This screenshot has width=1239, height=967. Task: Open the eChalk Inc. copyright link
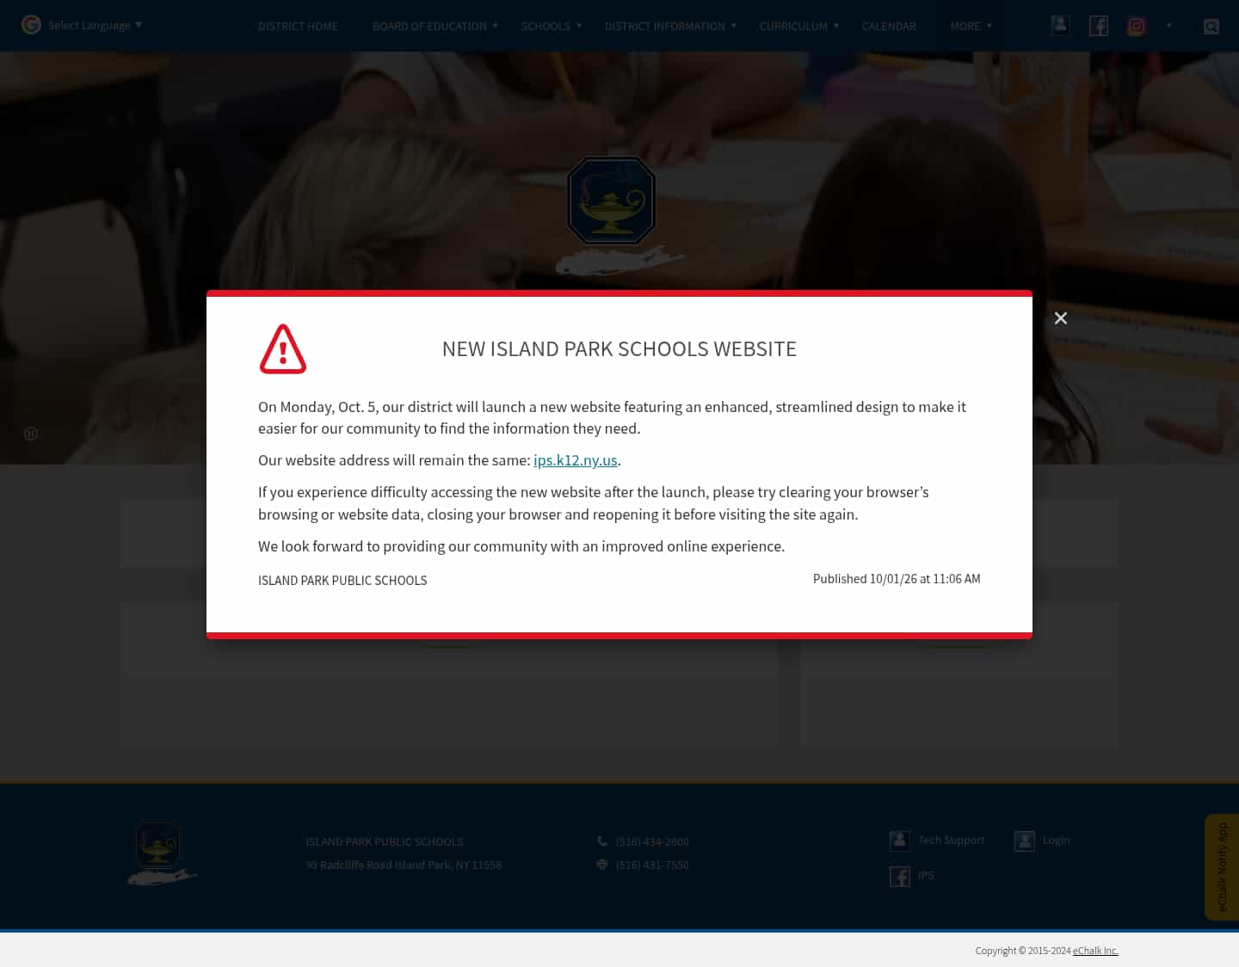click(1095, 951)
